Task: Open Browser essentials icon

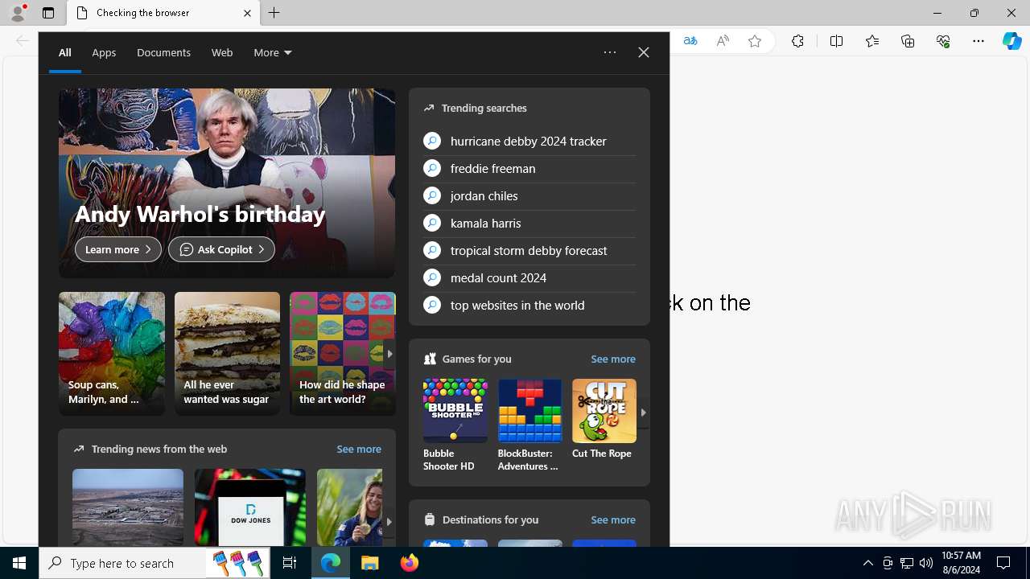Action: [943, 41]
